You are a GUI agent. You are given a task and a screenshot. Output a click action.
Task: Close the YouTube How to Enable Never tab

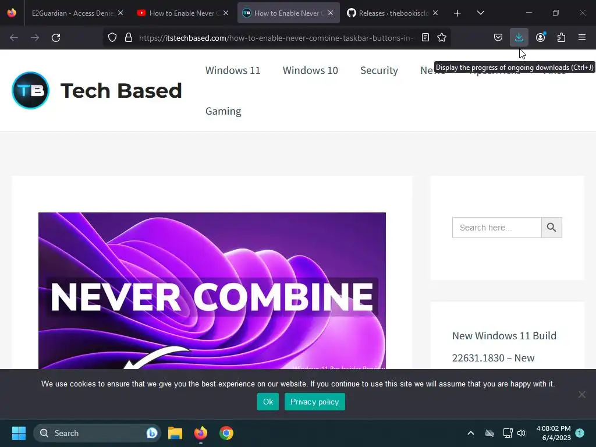pos(226,13)
